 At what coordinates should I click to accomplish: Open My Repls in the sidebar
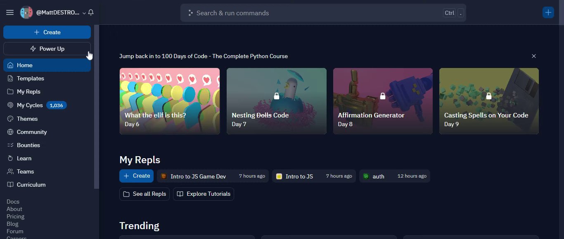click(47, 91)
